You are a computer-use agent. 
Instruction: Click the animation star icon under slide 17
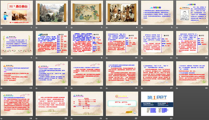pos(142,88)
